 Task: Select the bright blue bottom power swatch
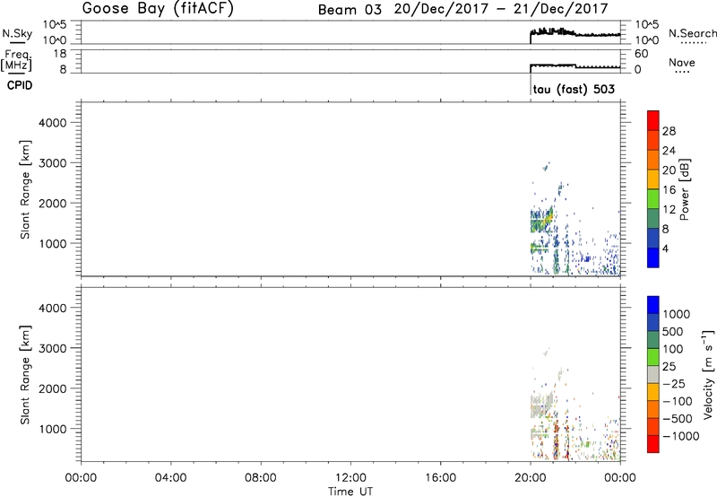pyautogui.click(x=653, y=257)
